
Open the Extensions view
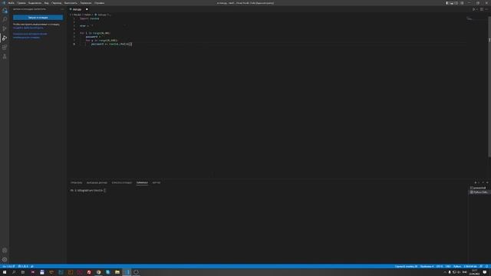5,48
